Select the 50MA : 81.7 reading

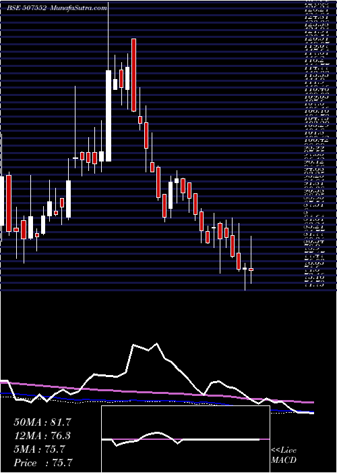click(x=42, y=422)
